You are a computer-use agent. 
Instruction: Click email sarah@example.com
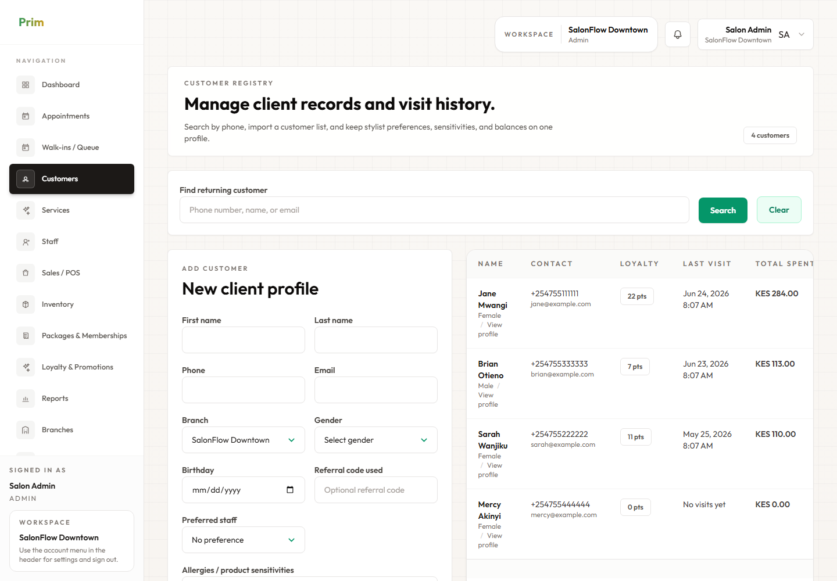click(563, 444)
